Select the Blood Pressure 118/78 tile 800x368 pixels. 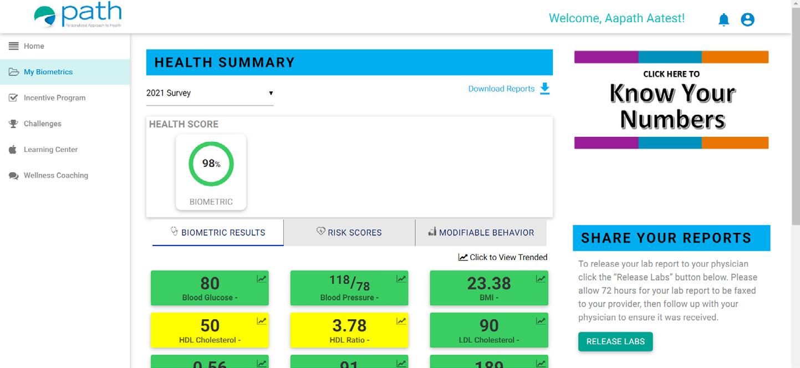pos(349,288)
